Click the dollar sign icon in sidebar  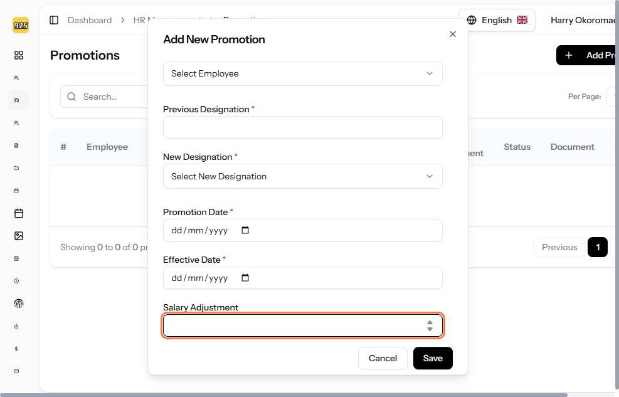pos(16,349)
